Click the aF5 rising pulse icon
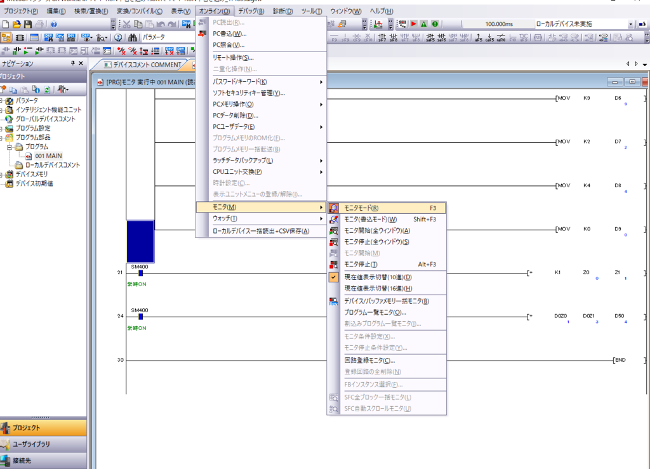 (x=479, y=38)
